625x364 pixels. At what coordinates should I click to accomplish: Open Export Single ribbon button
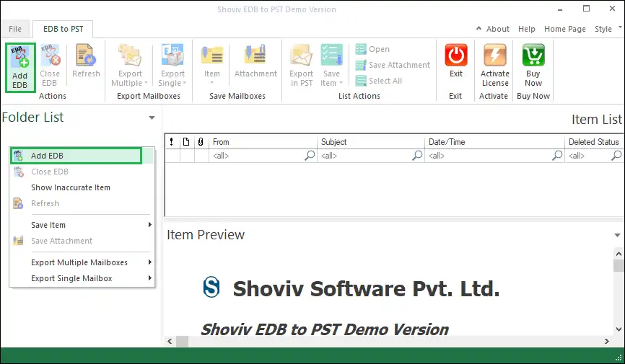172,66
